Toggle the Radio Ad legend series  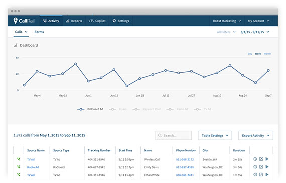point(177,109)
